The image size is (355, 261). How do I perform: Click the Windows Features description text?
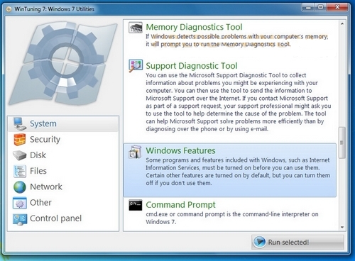pyautogui.click(x=238, y=172)
